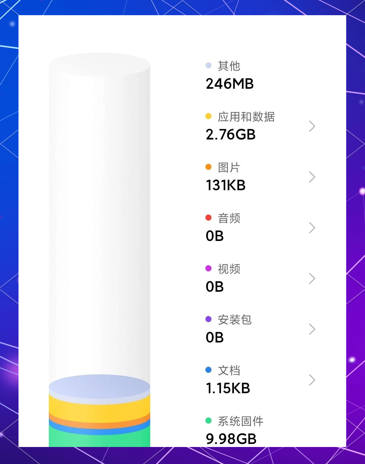The image size is (365, 464).
Task: Click the gray dot beside 其他
Action: 208,65
